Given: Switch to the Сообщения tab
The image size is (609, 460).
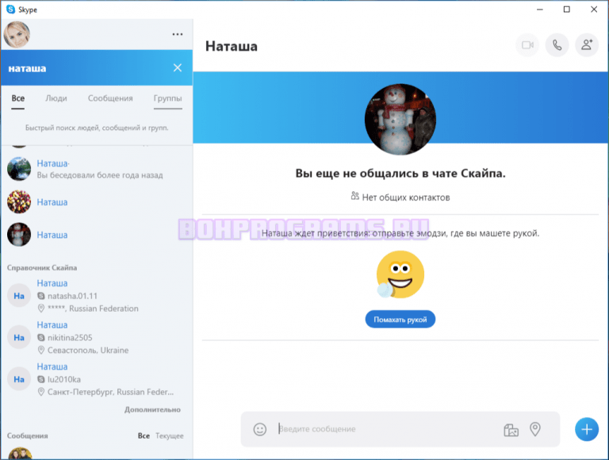Looking at the screenshot, I should pyautogui.click(x=110, y=98).
